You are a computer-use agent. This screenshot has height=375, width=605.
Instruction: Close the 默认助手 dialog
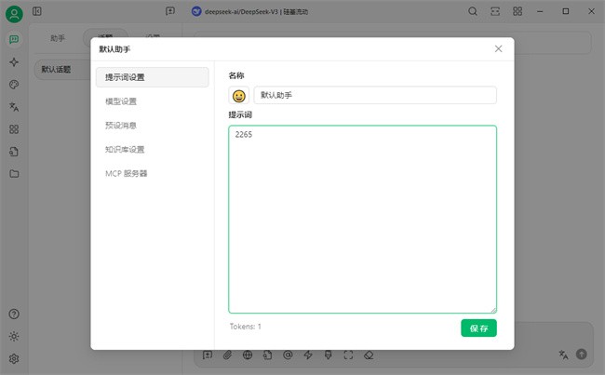[x=499, y=48]
